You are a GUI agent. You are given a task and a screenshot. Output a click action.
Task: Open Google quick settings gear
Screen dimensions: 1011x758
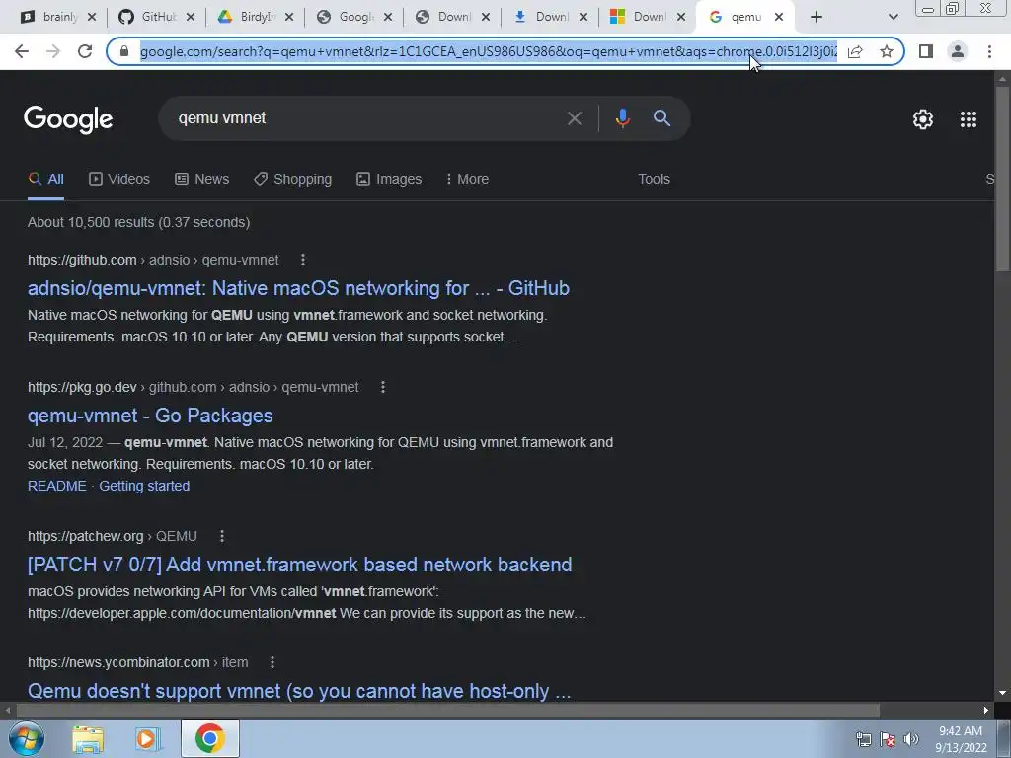click(x=923, y=119)
